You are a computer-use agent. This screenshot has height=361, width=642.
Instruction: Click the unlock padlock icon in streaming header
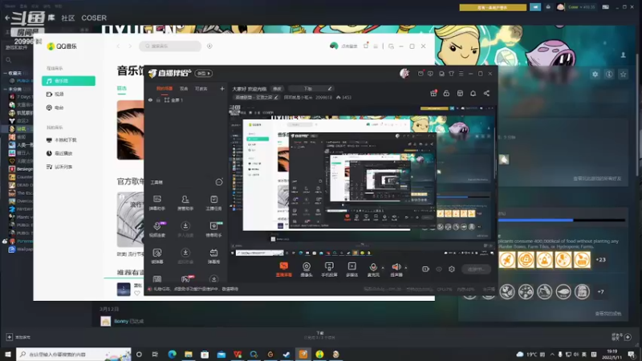446,93
